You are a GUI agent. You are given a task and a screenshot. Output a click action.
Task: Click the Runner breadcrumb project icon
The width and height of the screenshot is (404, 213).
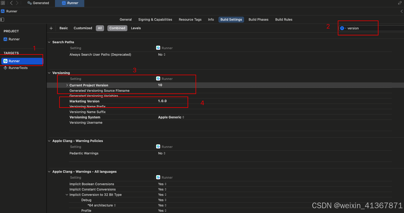pos(3,11)
